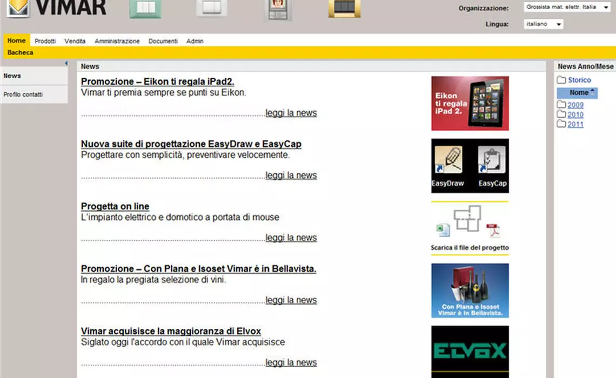The height and width of the screenshot is (378, 616).
Task: Collapse the left sidebar with the arrow
Action: pyautogui.click(x=66, y=63)
